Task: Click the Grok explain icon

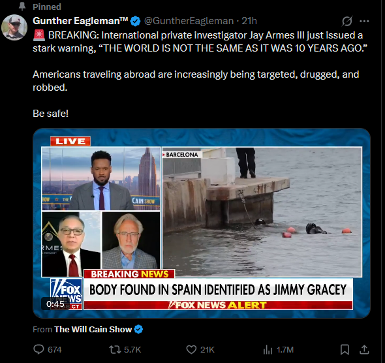Action: pyautogui.click(x=347, y=21)
